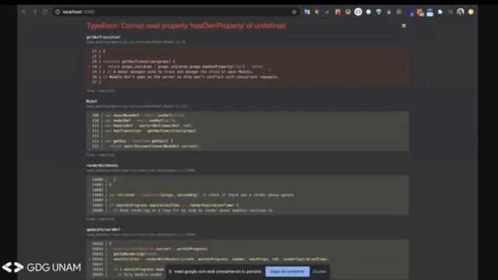The image size is (498, 280).
Task: Expand View compiled under Modal frame
Action: [x=100, y=155]
